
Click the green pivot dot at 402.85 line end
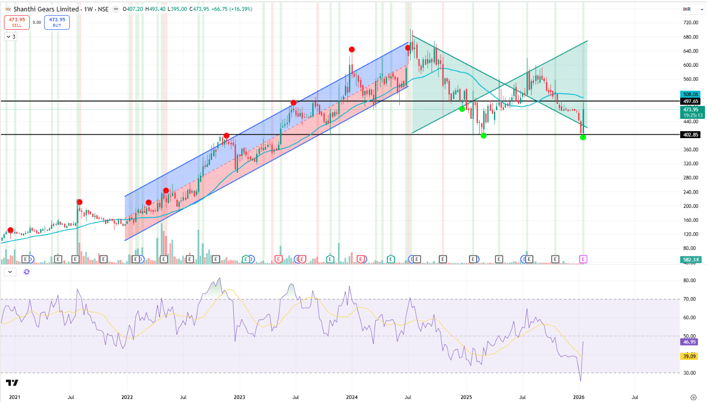[x=583, y=137]
